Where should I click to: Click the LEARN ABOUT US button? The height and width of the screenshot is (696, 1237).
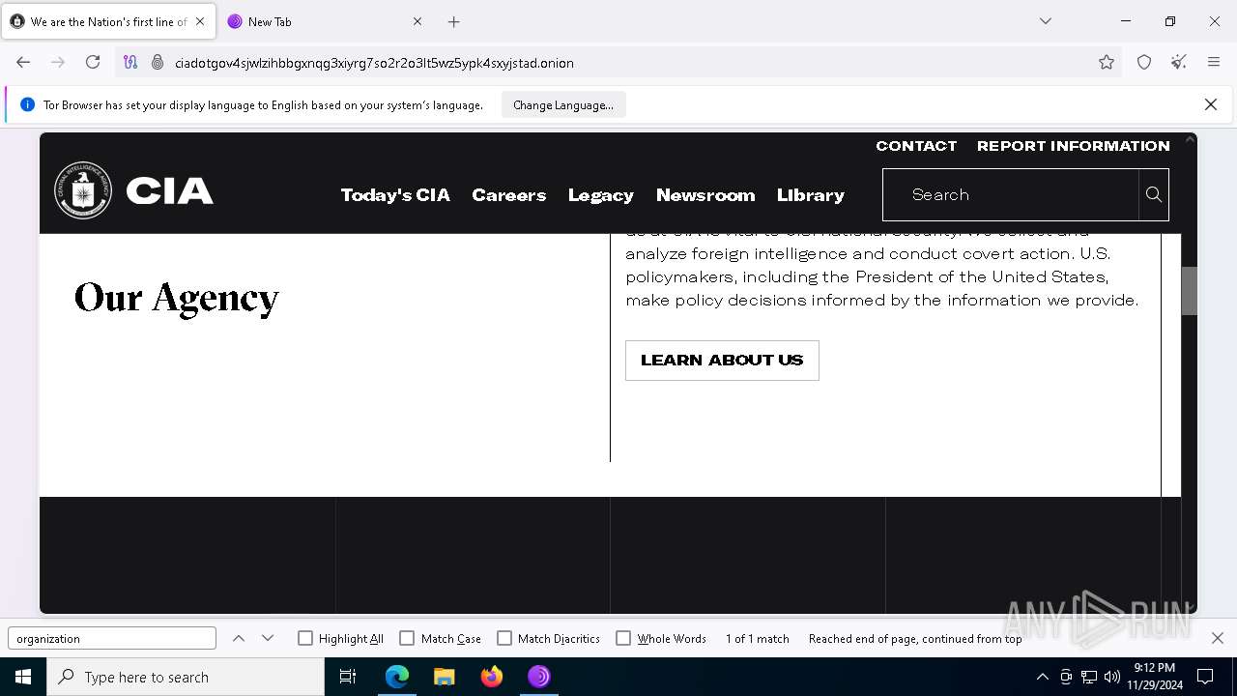coord(722,360)
